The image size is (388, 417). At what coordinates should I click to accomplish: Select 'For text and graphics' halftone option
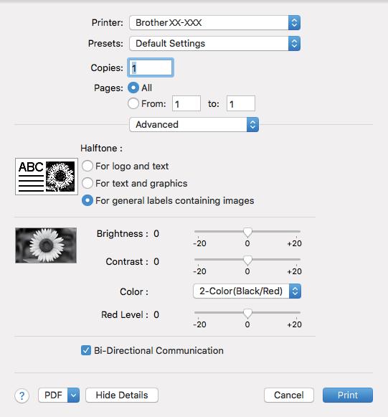87,183
